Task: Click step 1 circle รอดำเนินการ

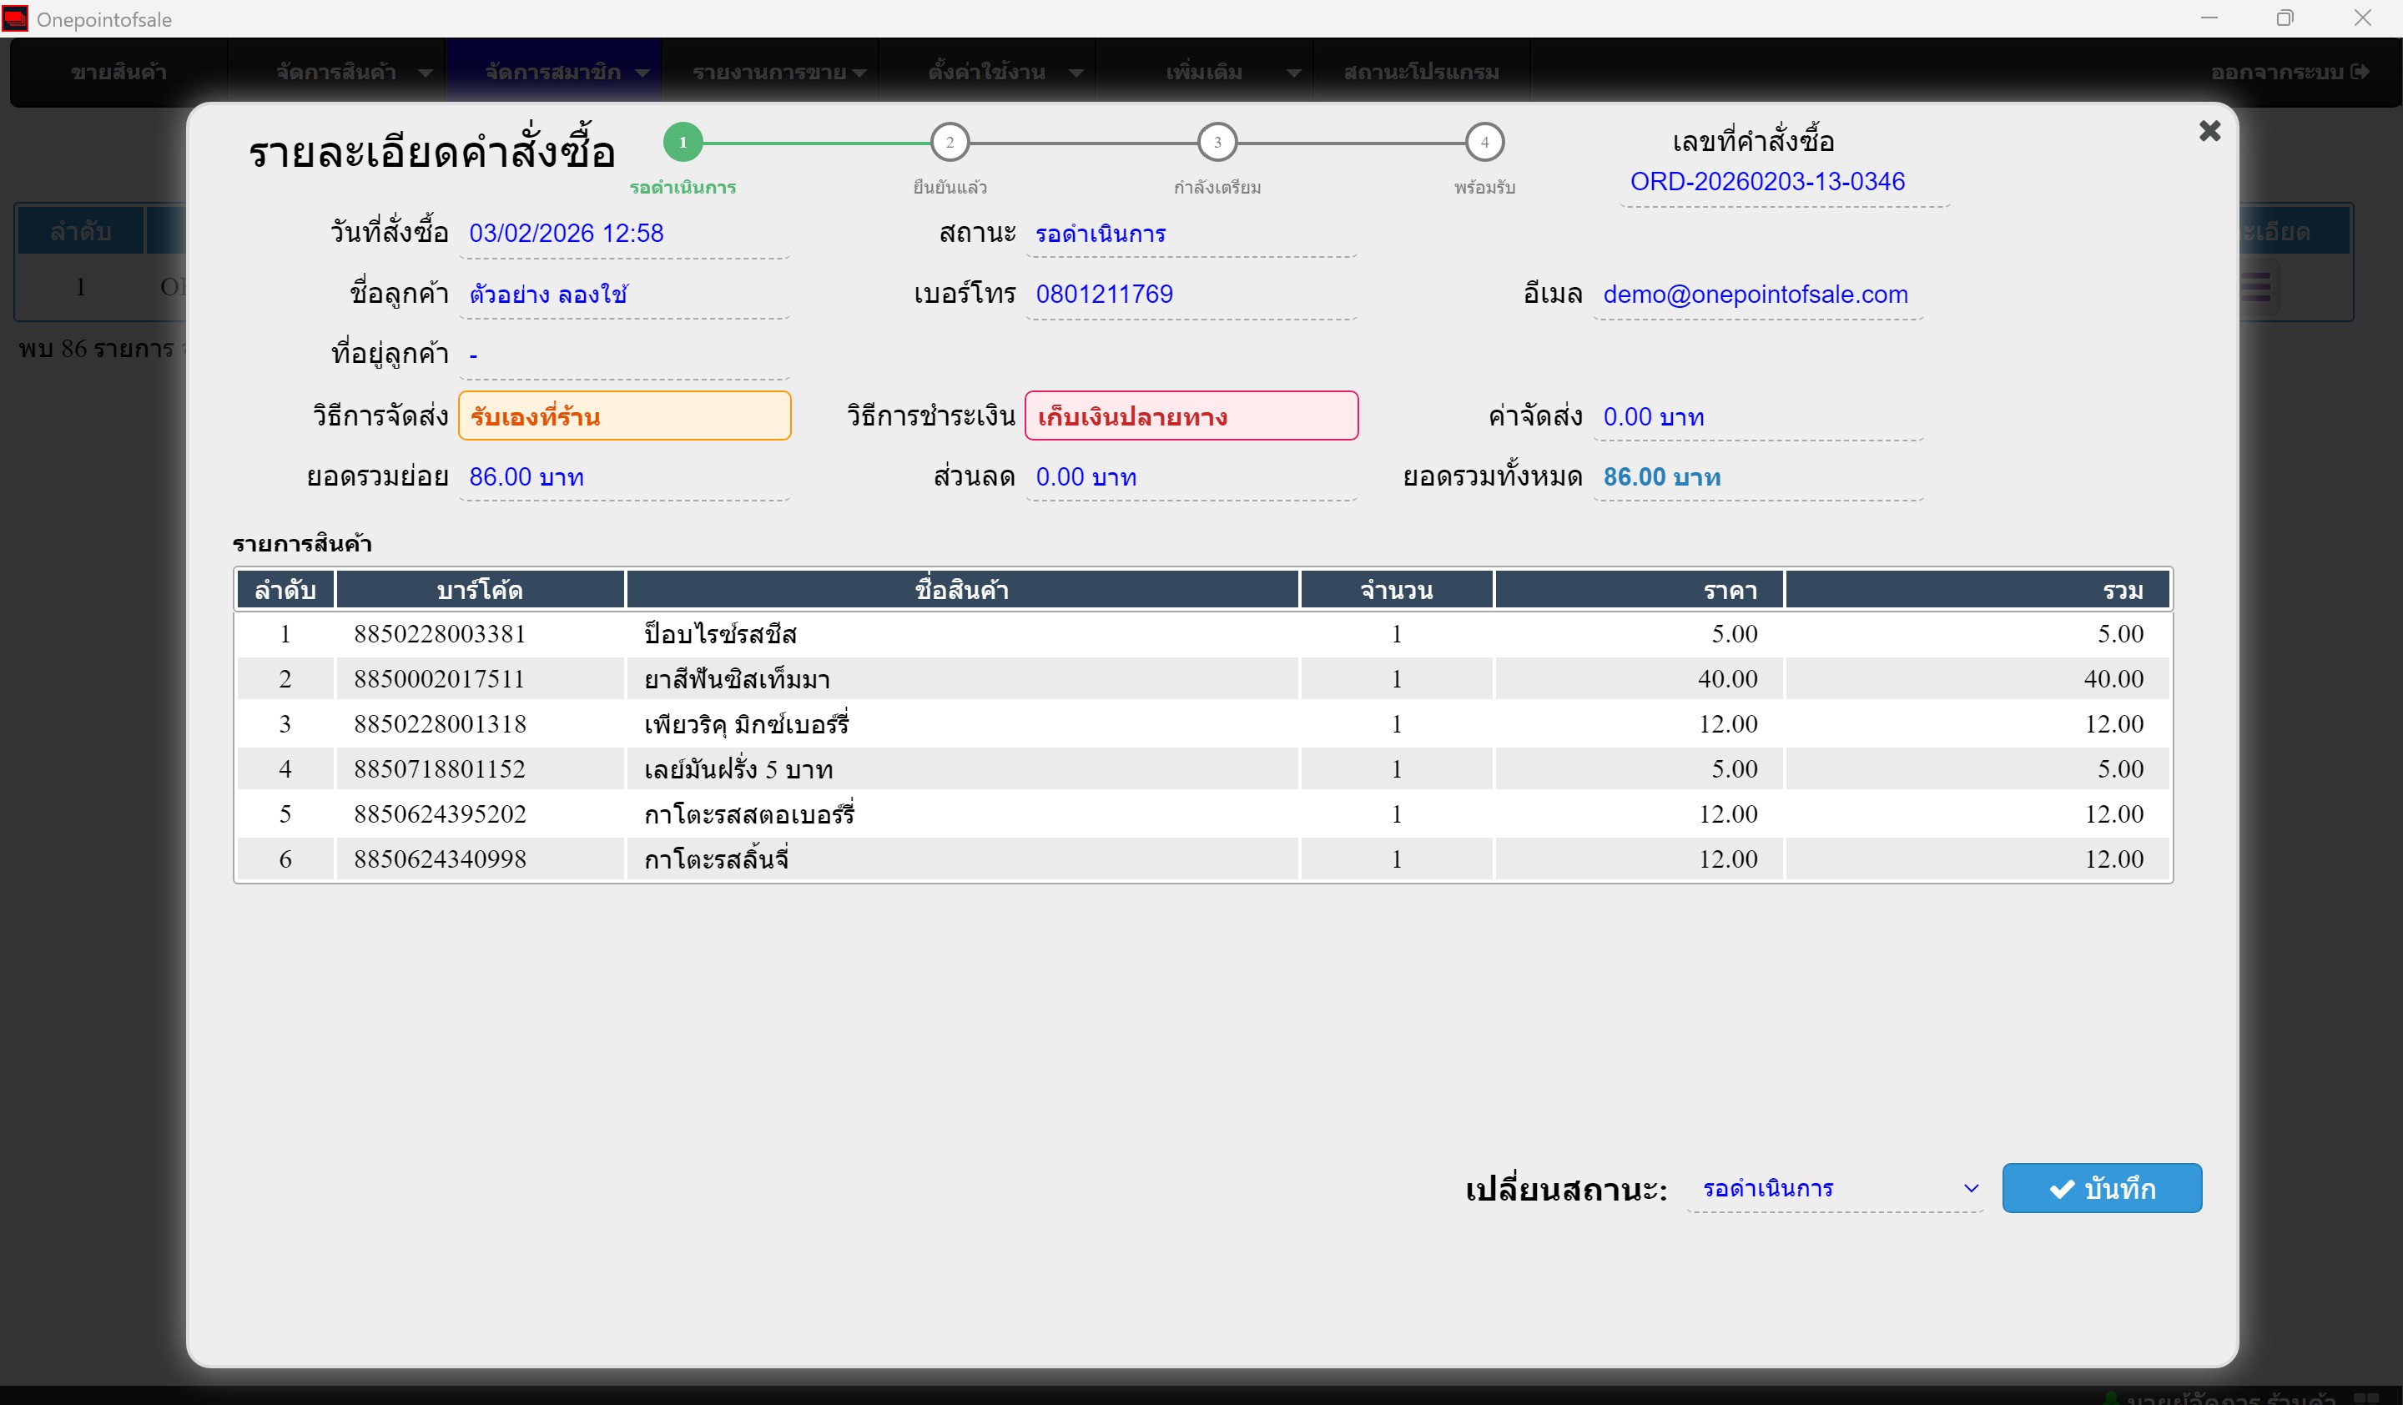Action: [x=683, y=142]
